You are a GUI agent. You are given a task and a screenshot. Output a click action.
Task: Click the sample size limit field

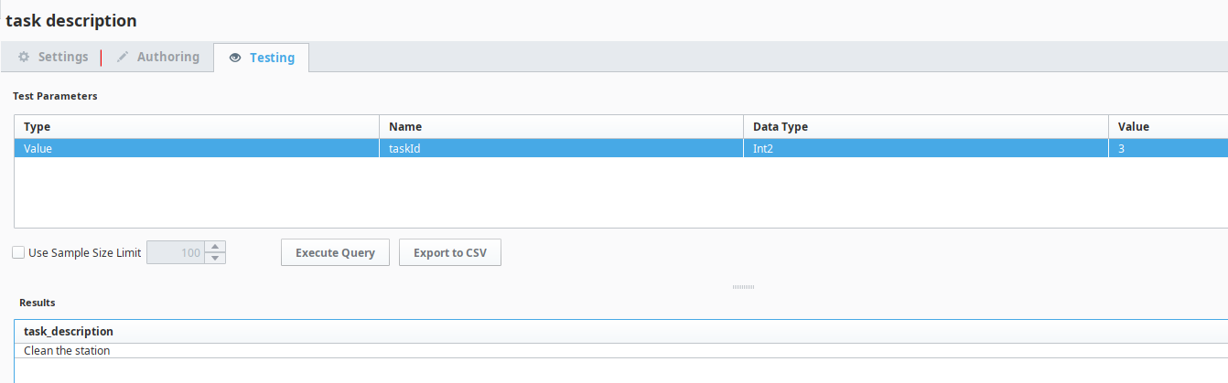[x=176, y=253]
